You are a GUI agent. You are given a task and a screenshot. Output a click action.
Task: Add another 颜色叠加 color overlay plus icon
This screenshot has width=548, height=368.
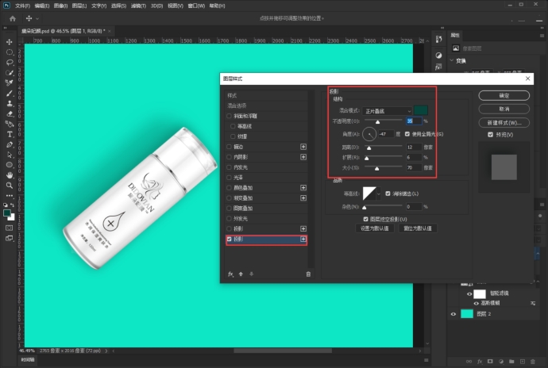(x=303, y=188)
